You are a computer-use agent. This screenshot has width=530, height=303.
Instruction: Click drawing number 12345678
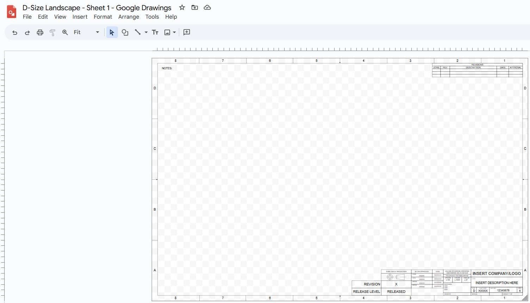503,290
